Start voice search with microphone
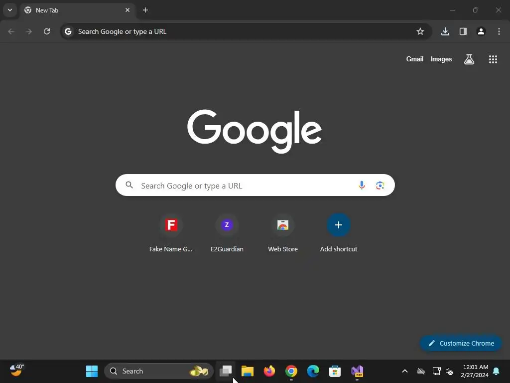 point(362,186)
